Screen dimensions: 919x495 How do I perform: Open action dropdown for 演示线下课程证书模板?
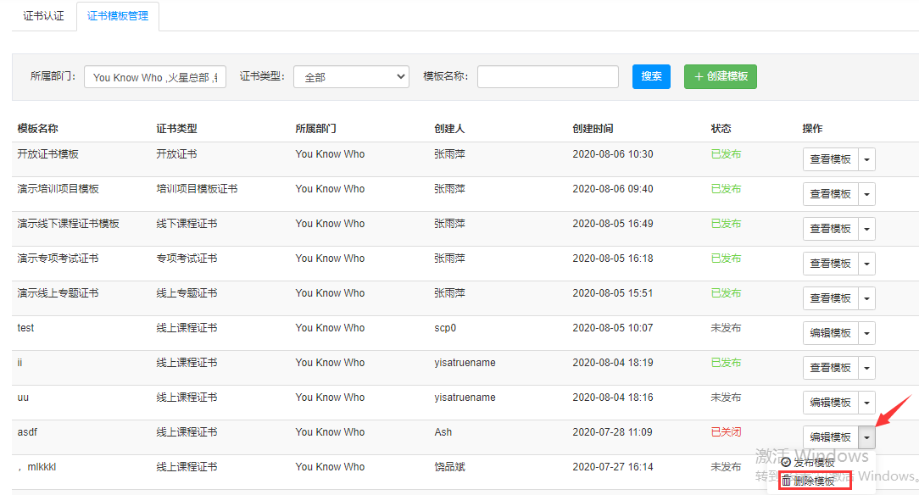[866, 229]
